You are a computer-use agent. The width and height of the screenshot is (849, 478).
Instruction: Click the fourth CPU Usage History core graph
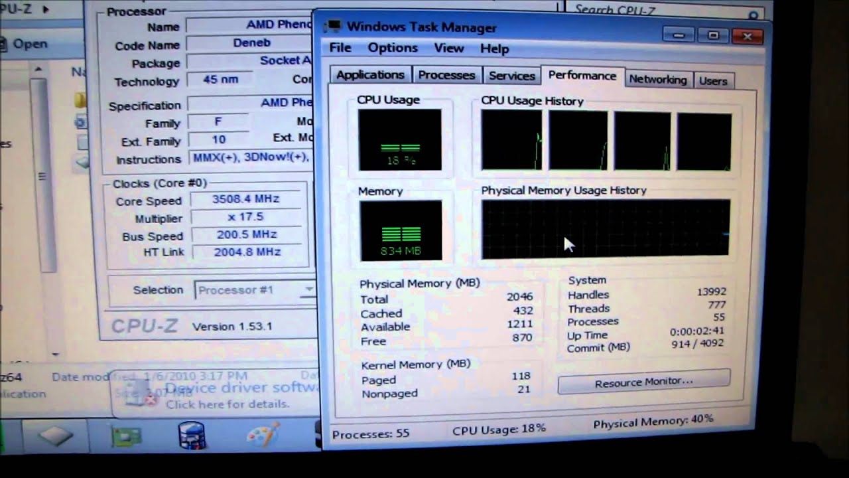(704, 141)
